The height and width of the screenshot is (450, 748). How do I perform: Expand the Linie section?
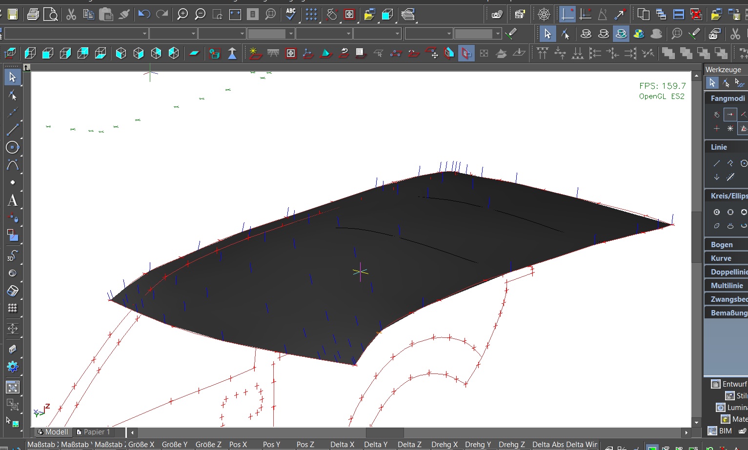(x=719, y=147)
